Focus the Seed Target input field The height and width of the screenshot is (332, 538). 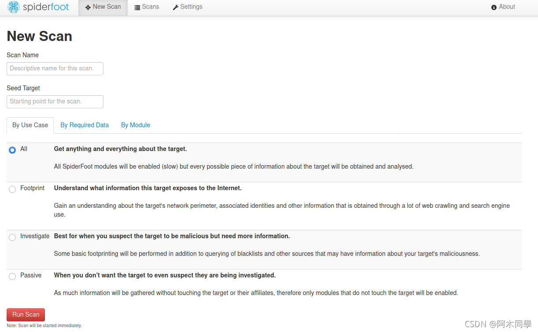pyautogui.click(x=55, y=101)
